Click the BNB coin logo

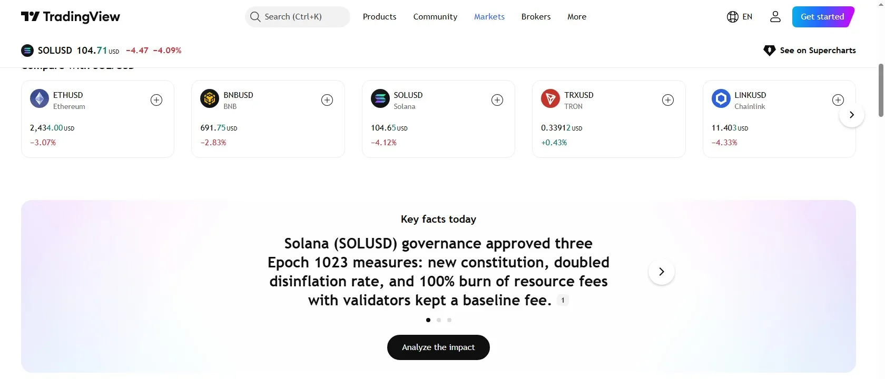click(210, 98)
